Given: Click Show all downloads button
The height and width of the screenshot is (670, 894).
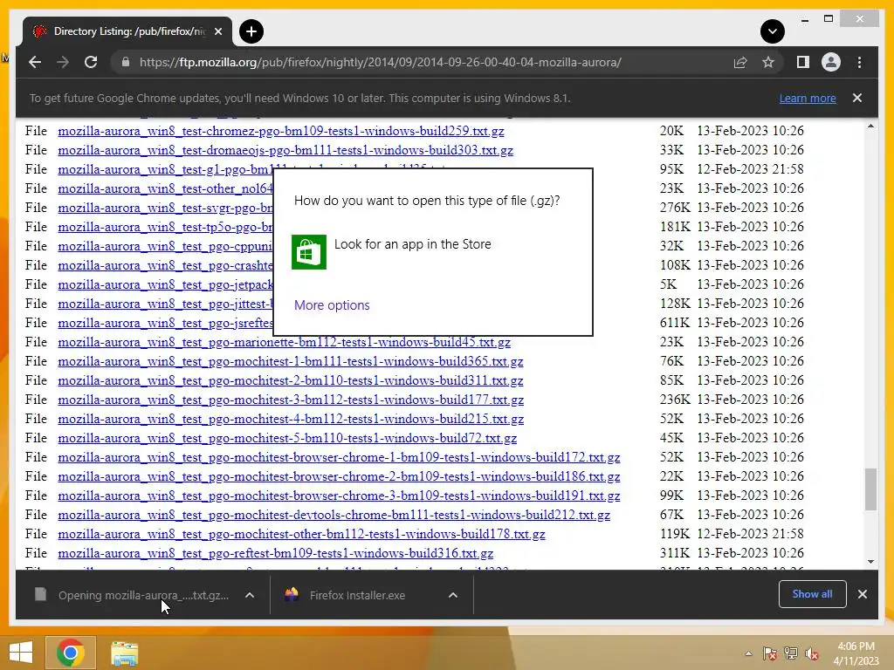Looking at the screenshot, I should 813,594.
